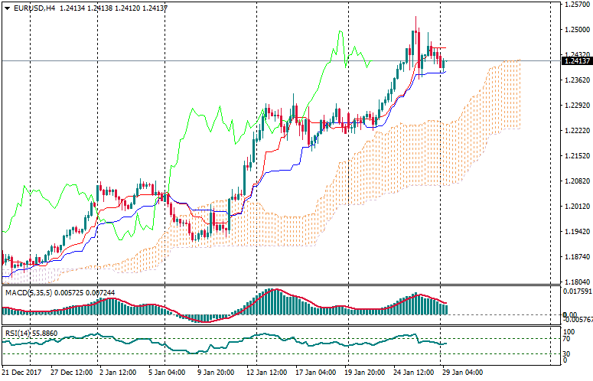The height and width of the screenshot is (381, 593).
Task: Click the 29 Jan 04:00 date label
Action: coord(462,373)
